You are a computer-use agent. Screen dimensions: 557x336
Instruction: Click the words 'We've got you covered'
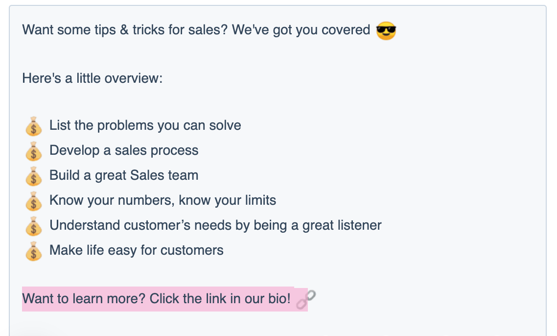301,30
